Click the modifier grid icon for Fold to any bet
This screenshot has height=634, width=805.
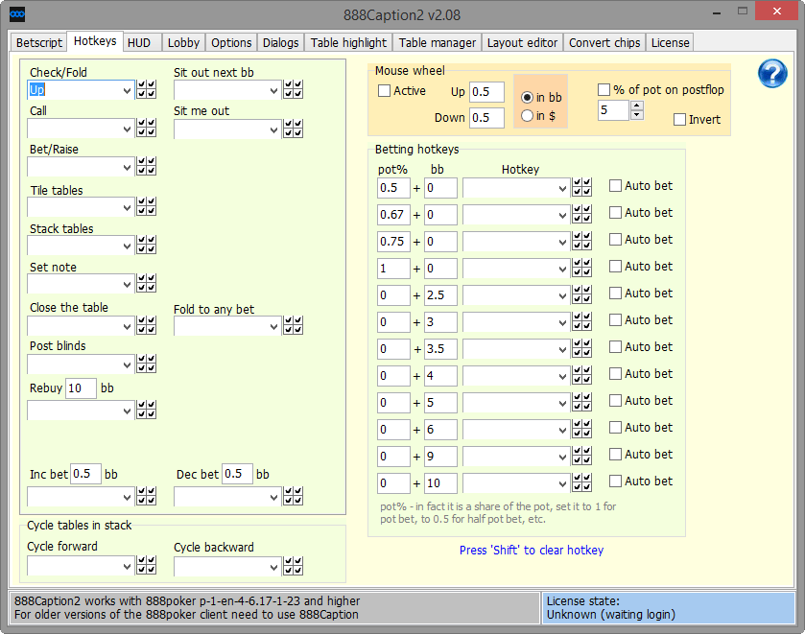(294, 325)
